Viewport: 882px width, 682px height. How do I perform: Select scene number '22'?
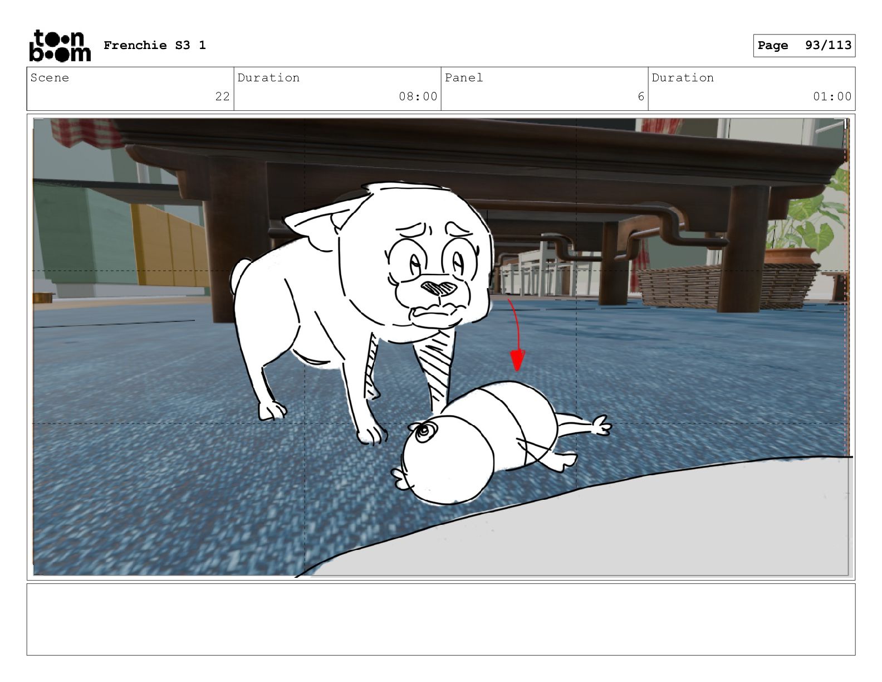click(x=223, y=96)
